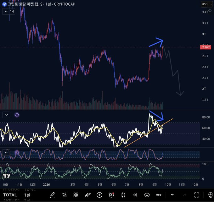Undo the last action with curved arrow
The width and height of the screenshot is (214, 202).
coord(173,195)
